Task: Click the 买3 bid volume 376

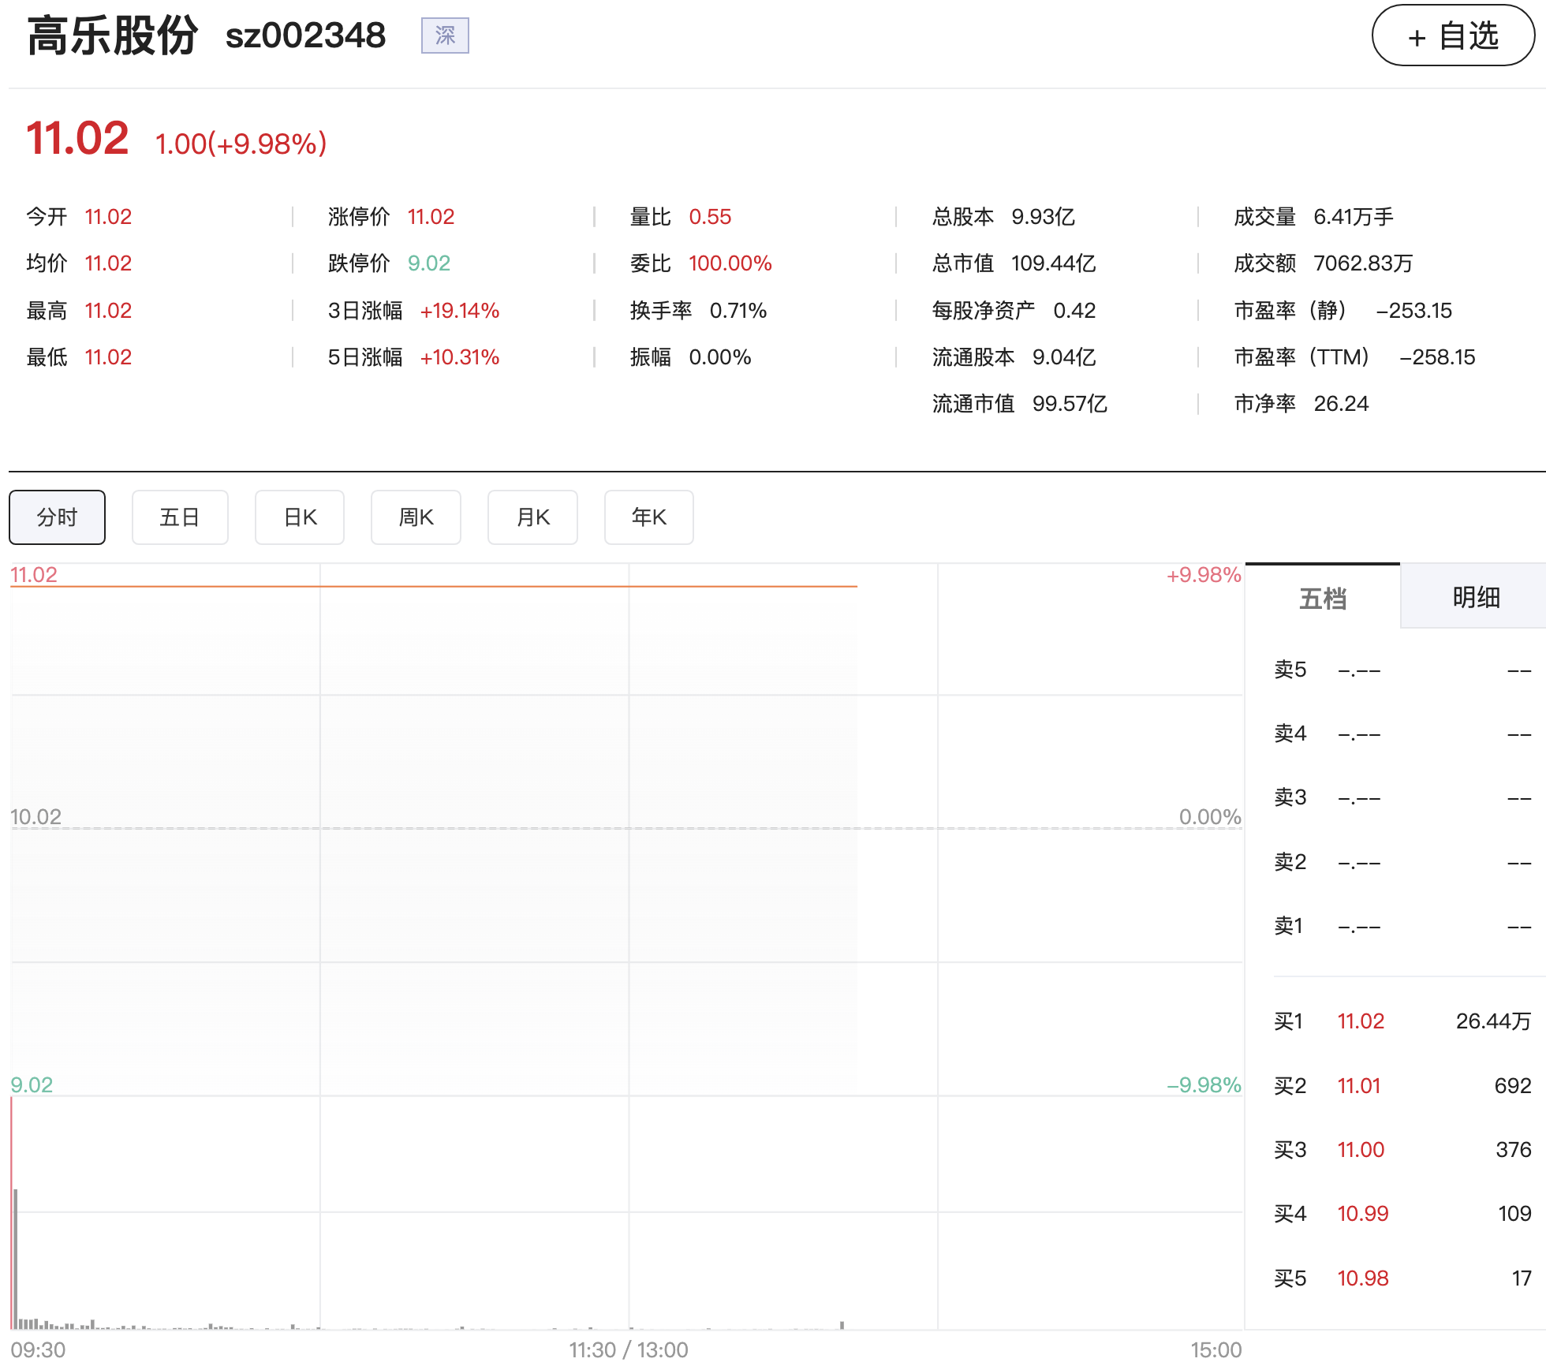Action: (x=1514, y=1150)
